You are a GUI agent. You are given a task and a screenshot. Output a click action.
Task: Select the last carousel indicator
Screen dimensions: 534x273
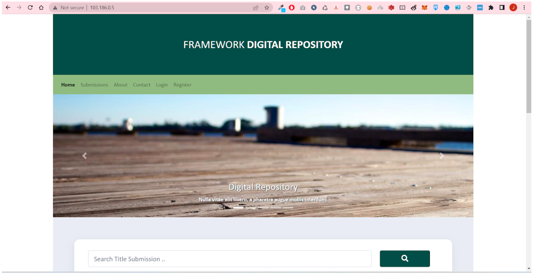(288, 207)
